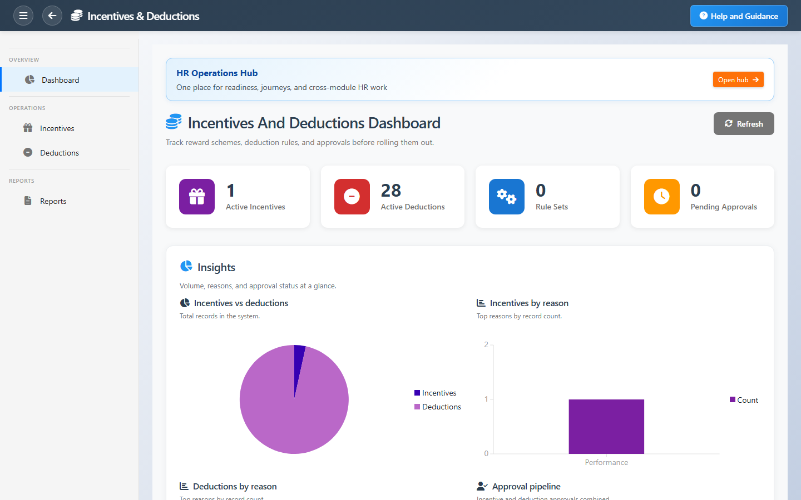The height and width of the screenshot is (500, 801).
Task: Click the Deductions by reason chart icon
Action: pos(184,486)
